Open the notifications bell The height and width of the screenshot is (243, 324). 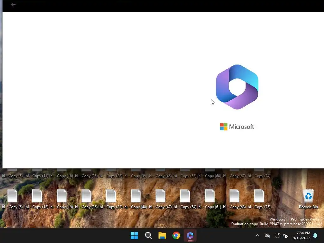coord(315,235)
